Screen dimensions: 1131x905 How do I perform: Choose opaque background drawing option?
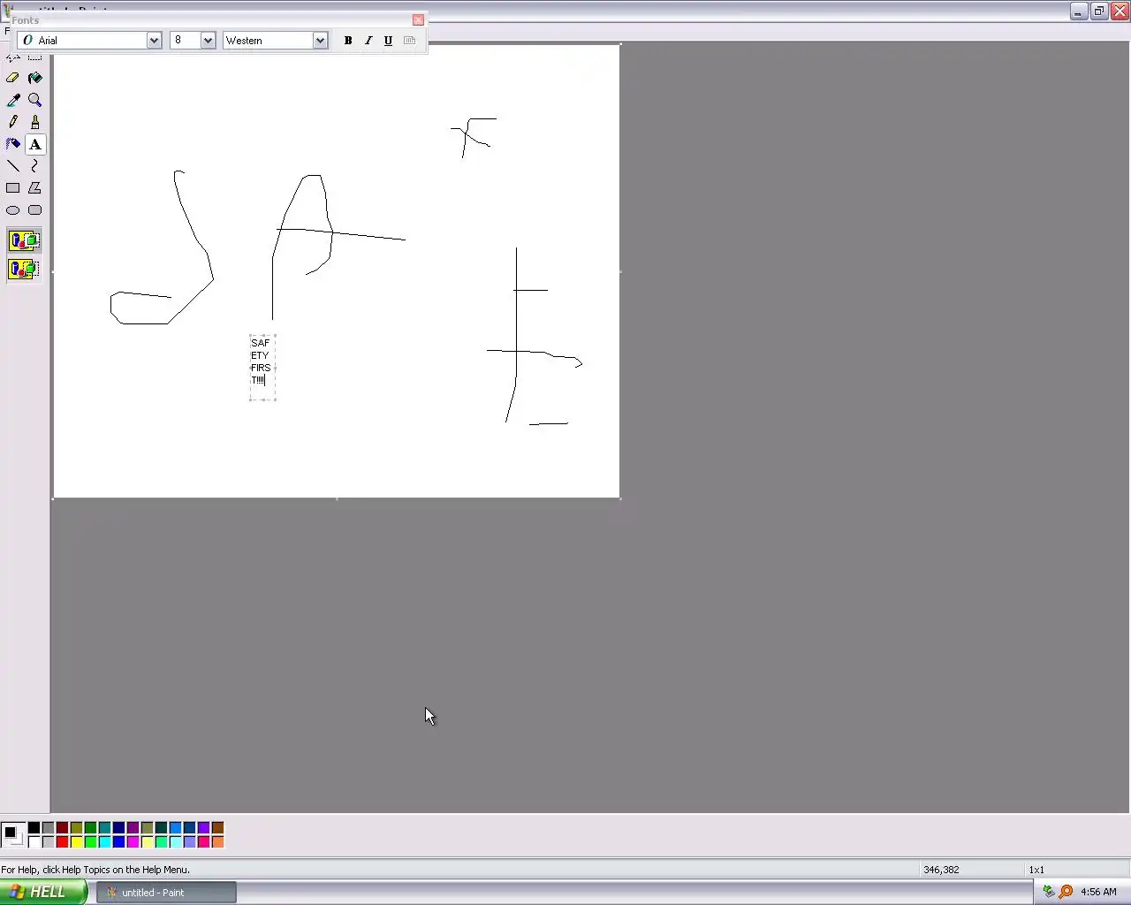(24, 240)
